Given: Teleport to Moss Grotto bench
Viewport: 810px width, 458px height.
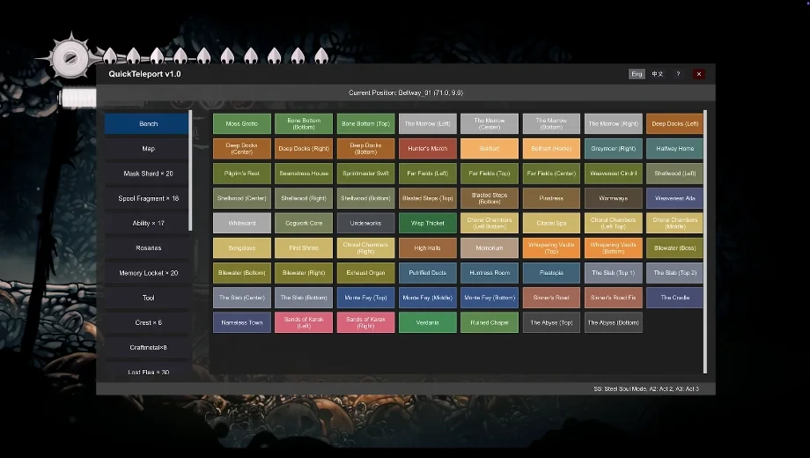Looking at the screenshot, I should (x=241, y=124).
